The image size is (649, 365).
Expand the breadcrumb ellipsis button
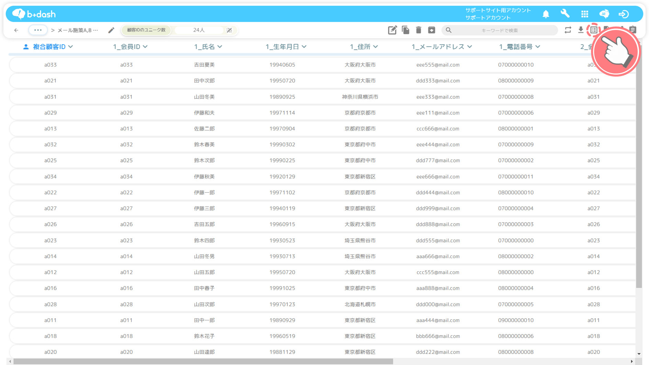(x=38, y=30)
